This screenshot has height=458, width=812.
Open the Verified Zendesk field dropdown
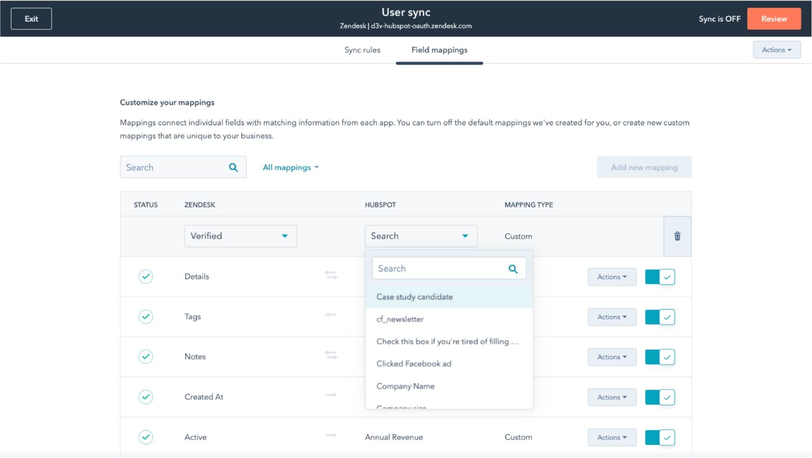point(240,235)
